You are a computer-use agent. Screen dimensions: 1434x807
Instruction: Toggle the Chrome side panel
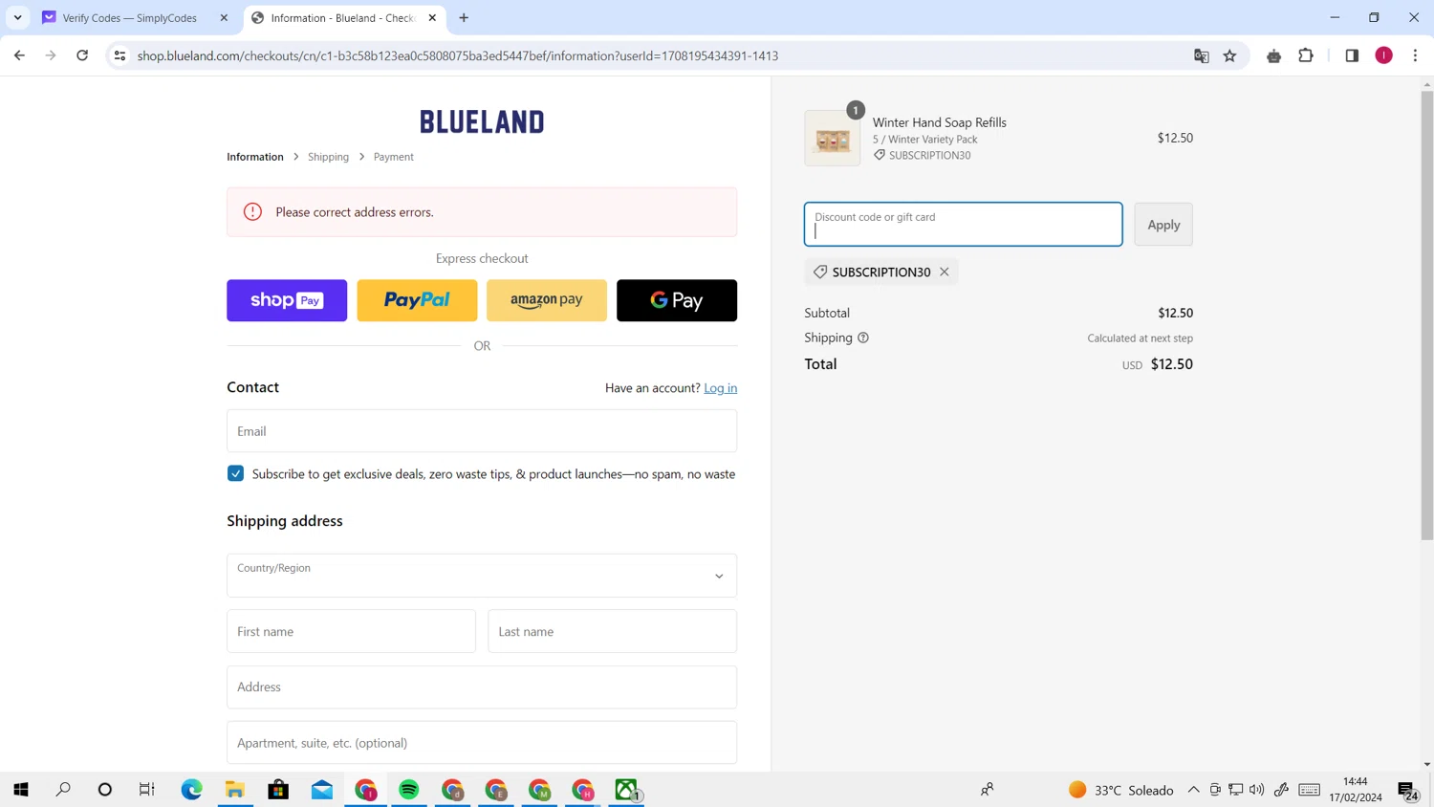pyautogui.click(x=1352, y=55)
